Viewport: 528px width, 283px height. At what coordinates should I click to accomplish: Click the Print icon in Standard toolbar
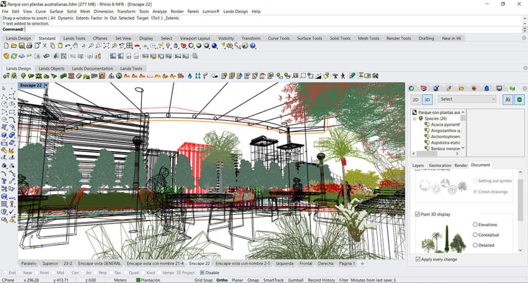click(29, 46)
